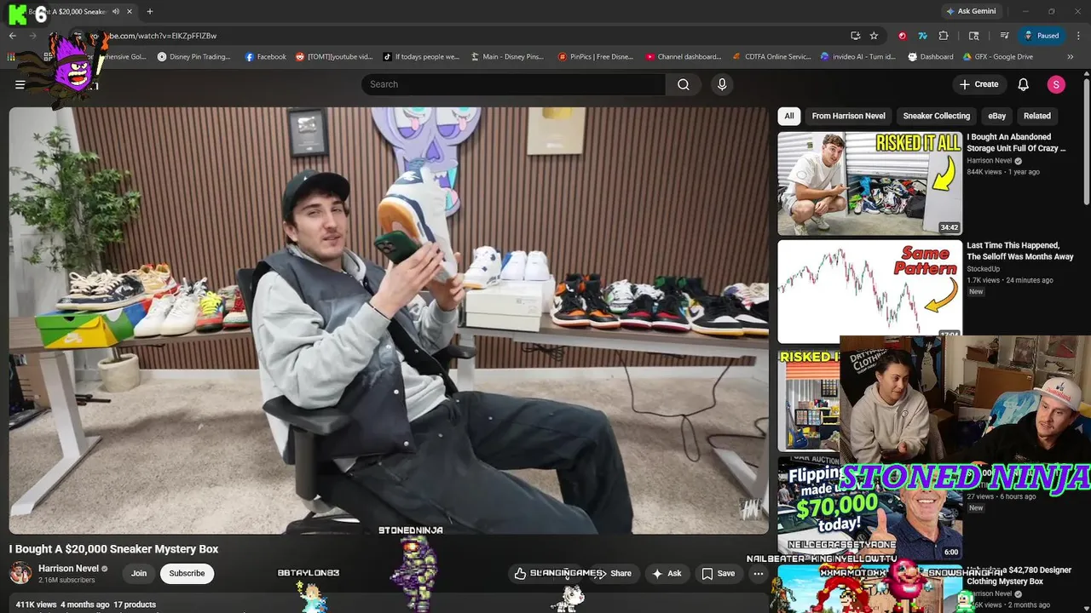Viewport: 1091px width, 613px height.
Task: Open 'Last Time This Happened' video title
Action: [x=1019, y=251]
